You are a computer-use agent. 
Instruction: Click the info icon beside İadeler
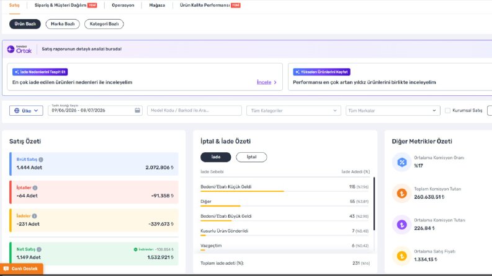[35, 216]
